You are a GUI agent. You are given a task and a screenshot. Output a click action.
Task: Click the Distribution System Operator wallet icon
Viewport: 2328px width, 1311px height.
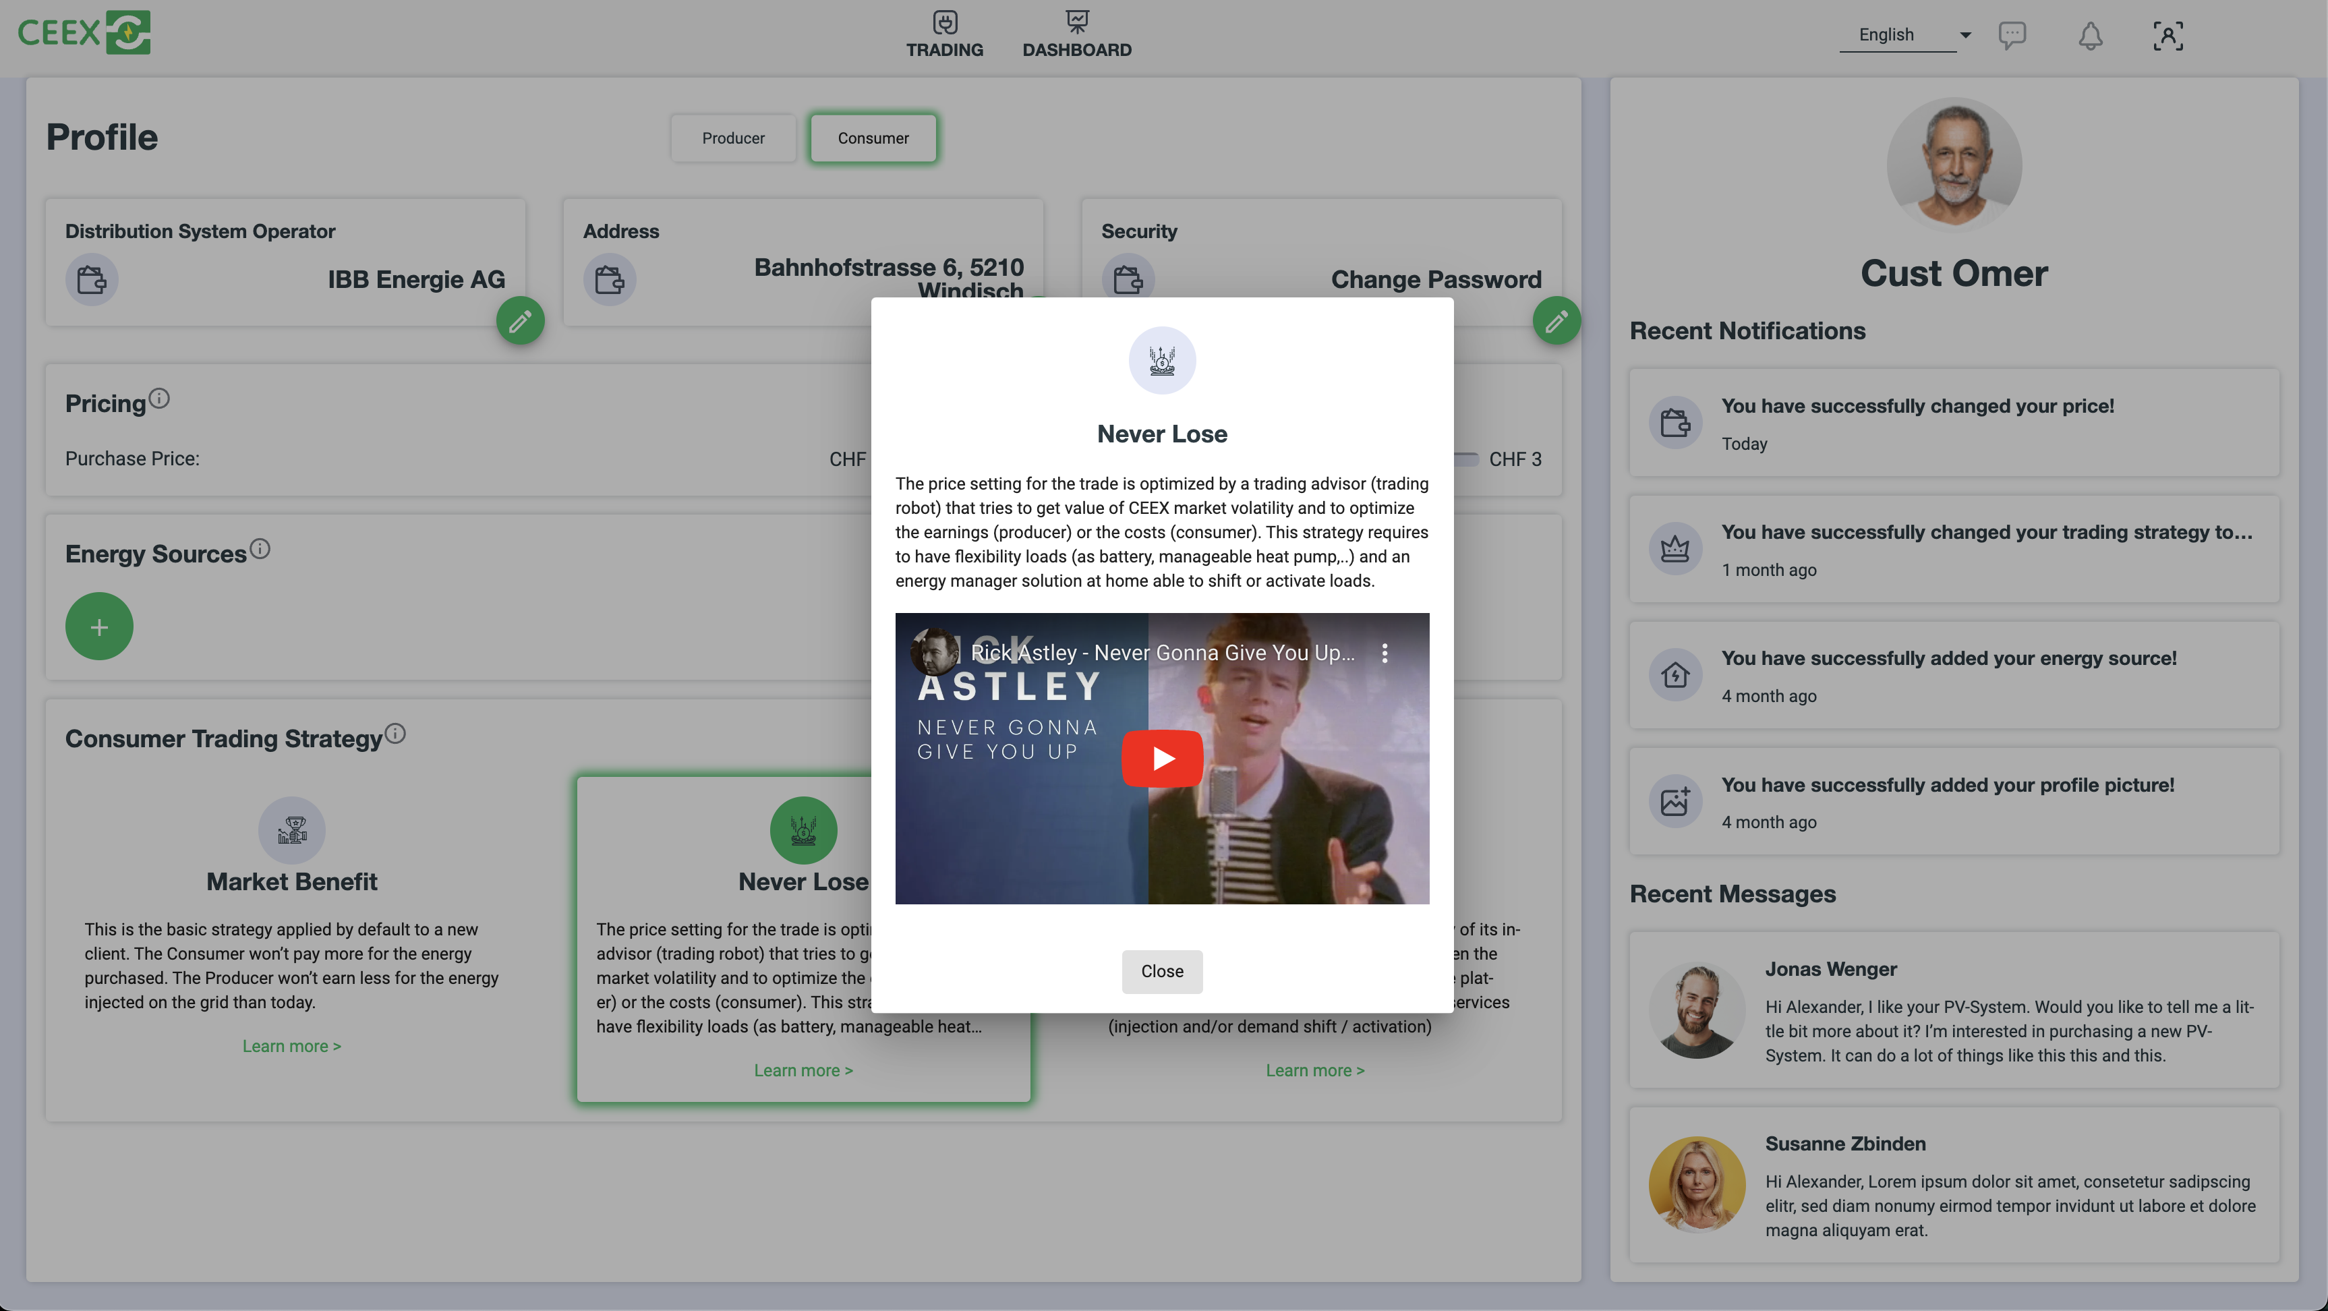point(91,279)
